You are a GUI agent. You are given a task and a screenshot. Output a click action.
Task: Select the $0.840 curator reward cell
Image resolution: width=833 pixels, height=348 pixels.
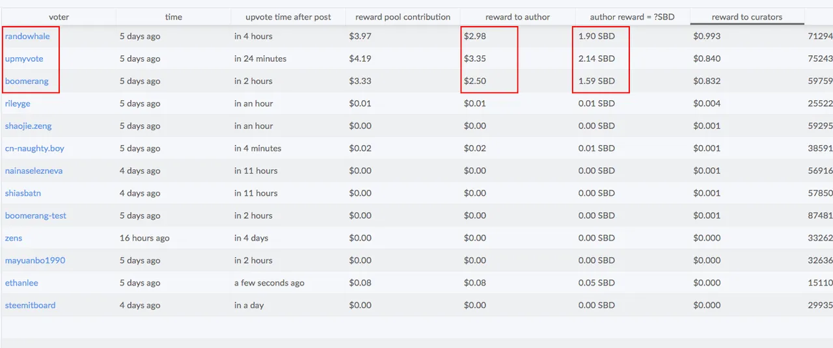coord(707,59)
